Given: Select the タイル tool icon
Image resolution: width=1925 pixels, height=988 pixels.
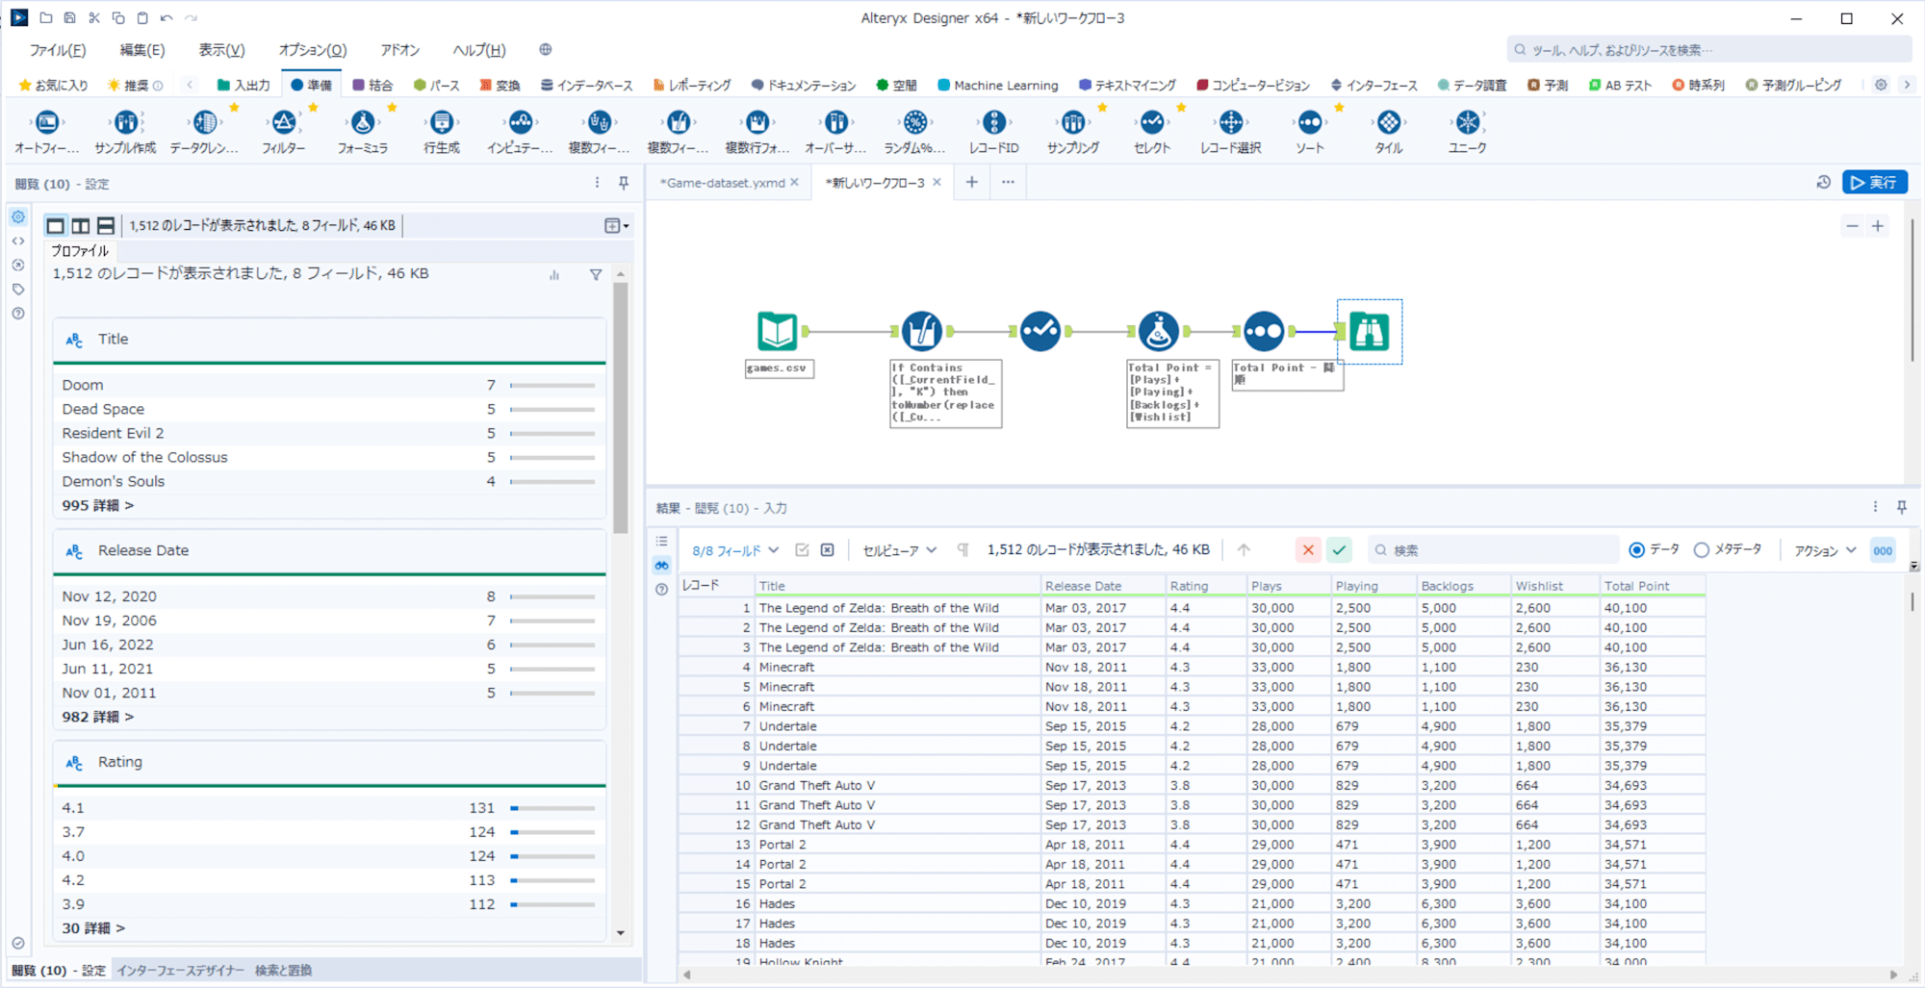Looking at the screenshot, I should point(1389,122).
